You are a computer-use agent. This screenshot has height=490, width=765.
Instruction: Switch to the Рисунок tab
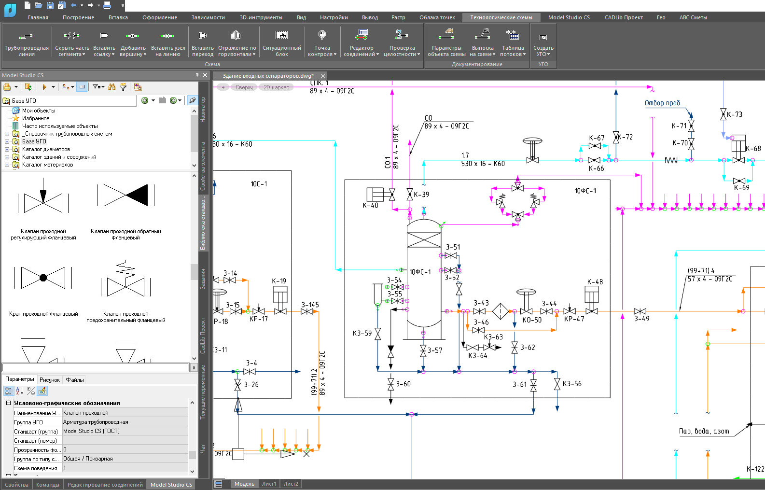click(50, 380)
